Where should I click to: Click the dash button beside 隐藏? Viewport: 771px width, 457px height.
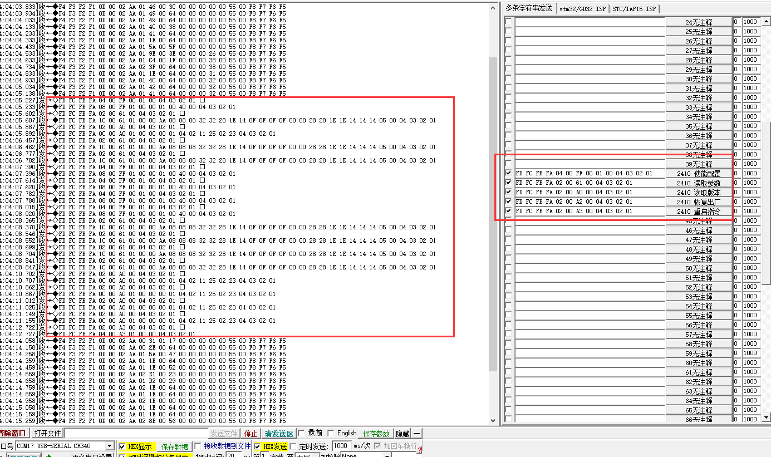pyautogui.click(x=417, y=433)
